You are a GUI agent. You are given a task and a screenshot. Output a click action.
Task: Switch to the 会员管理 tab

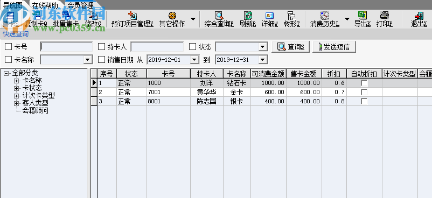(x=80, y=5)
